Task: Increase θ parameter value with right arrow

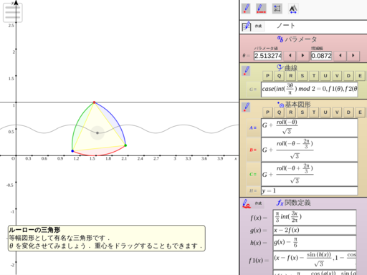Action: pos(302,56)
